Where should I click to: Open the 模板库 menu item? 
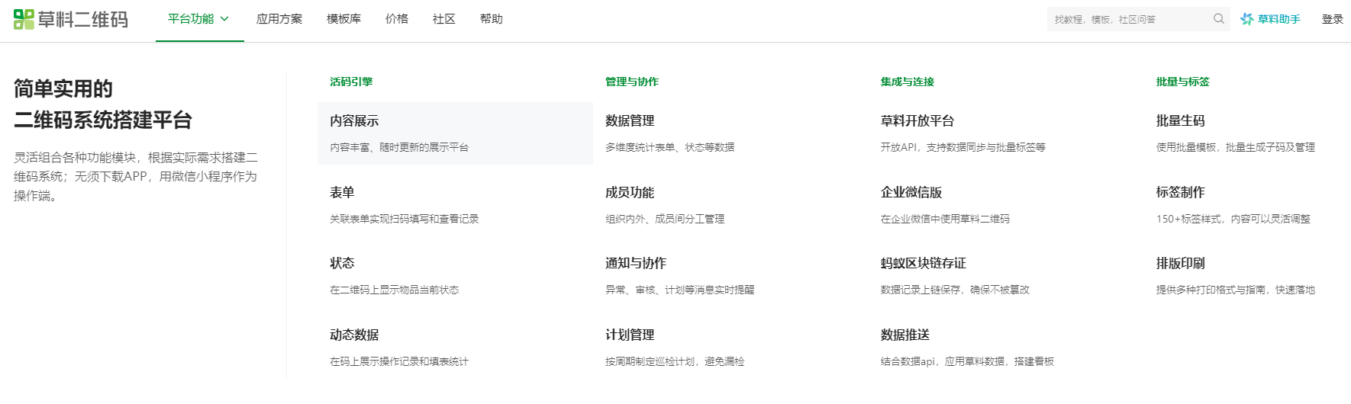[343, 19]
